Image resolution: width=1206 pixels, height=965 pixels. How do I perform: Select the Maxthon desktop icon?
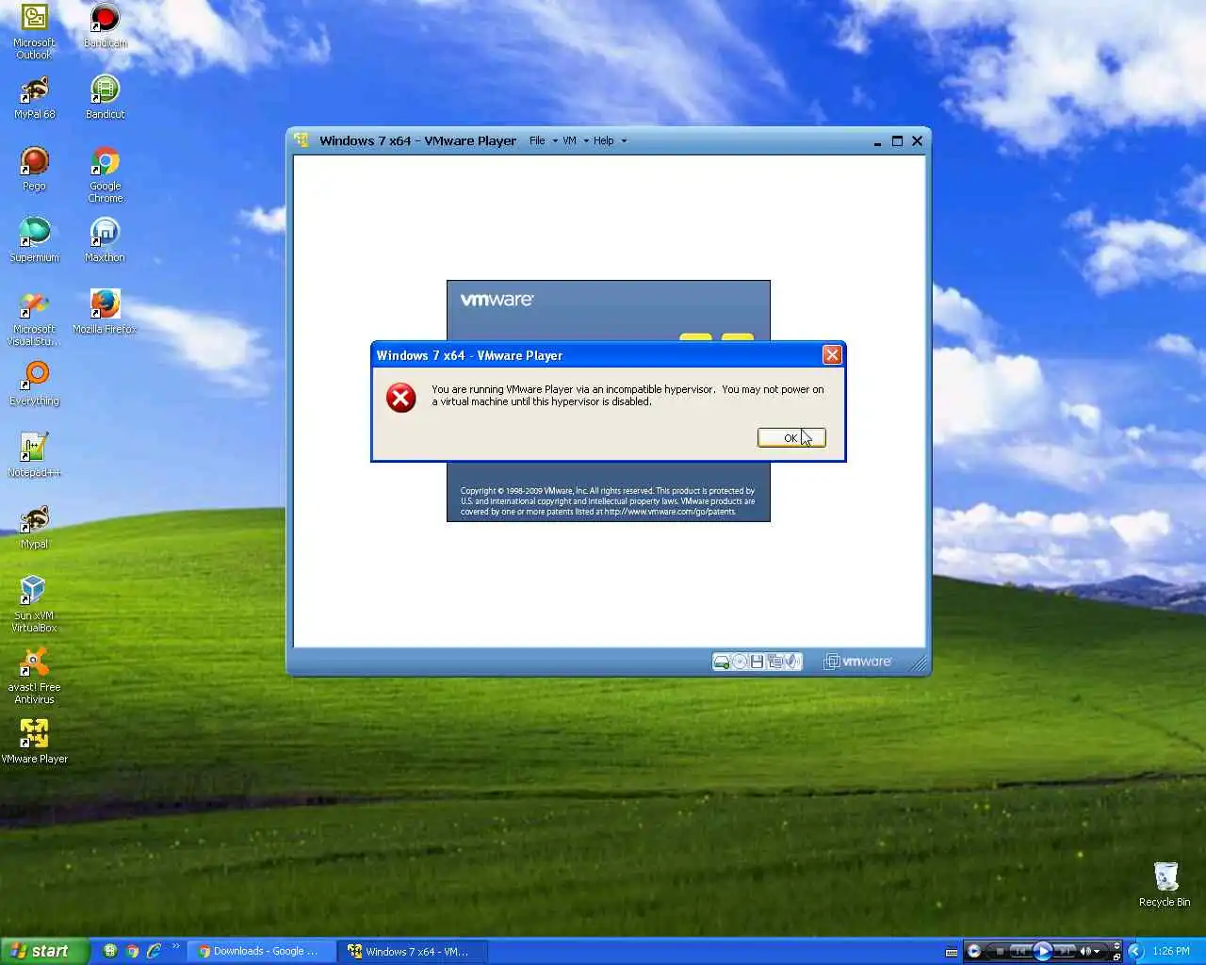[105, 240]
